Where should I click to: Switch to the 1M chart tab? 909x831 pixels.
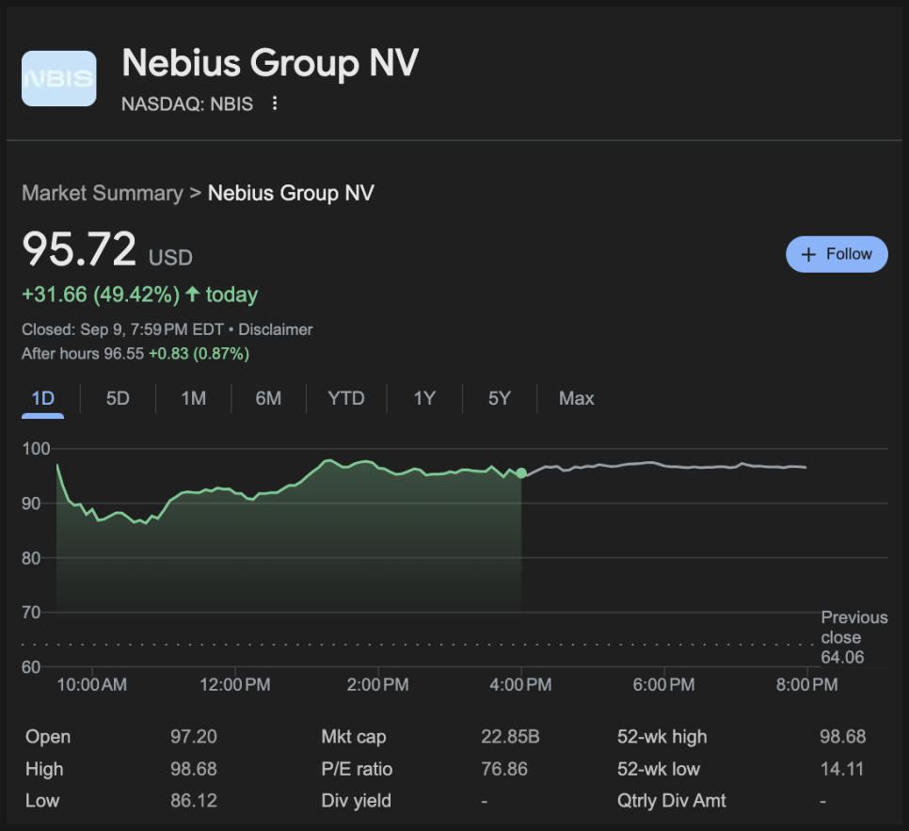pyautogui.click(x=193, y=398)
